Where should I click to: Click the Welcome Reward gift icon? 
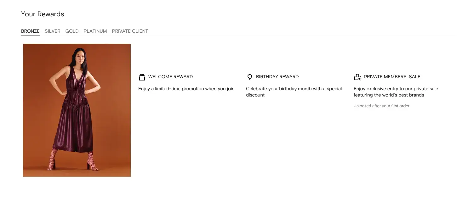tap(142, 77)
